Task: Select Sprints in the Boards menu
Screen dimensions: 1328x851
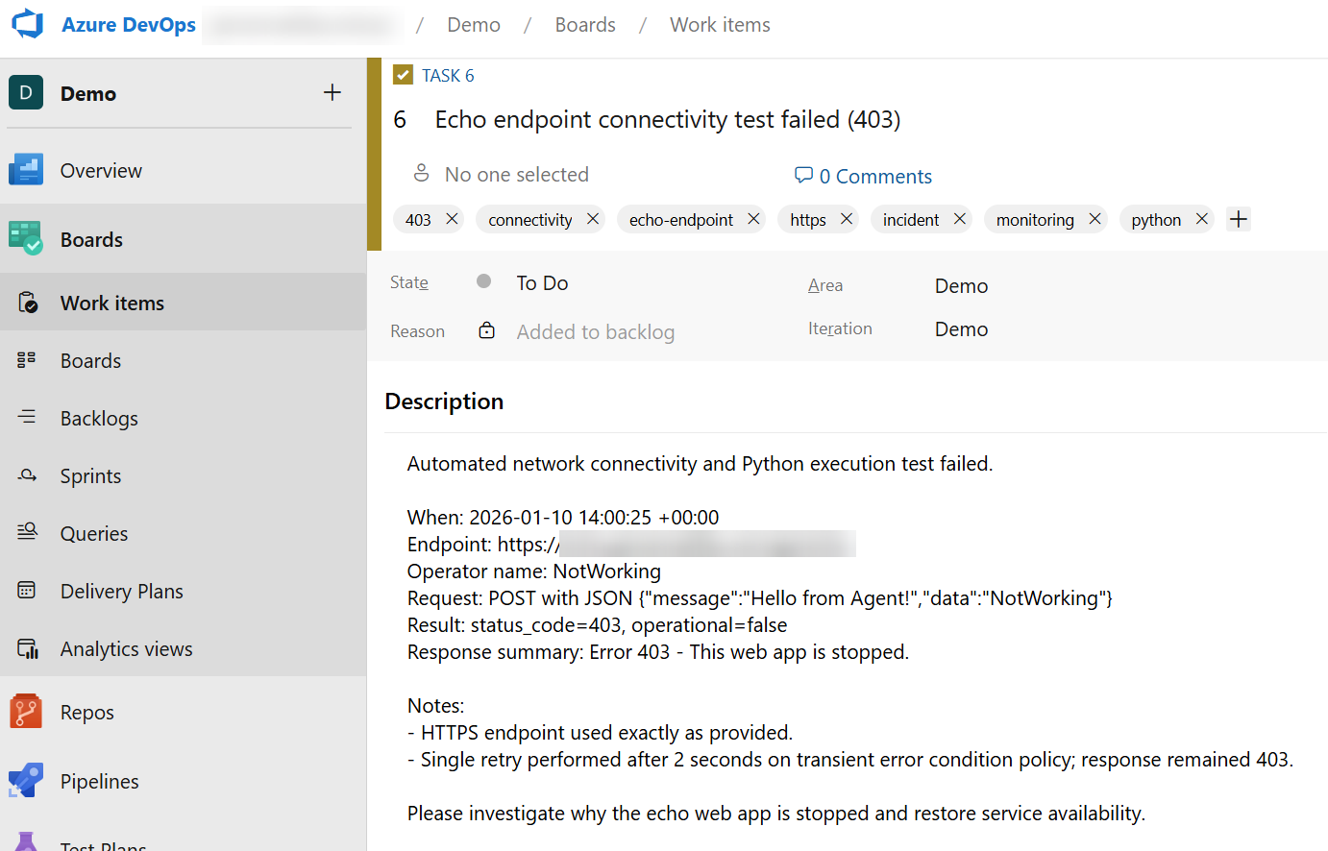Action: tap(90, 476)
